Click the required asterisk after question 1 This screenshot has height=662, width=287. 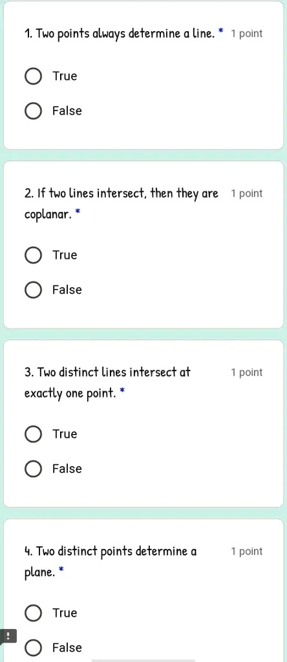[220, 31]
